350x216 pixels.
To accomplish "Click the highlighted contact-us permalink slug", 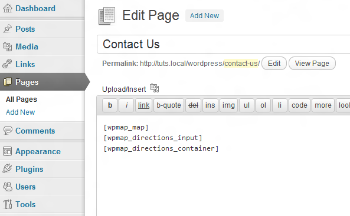I will 241,64.
